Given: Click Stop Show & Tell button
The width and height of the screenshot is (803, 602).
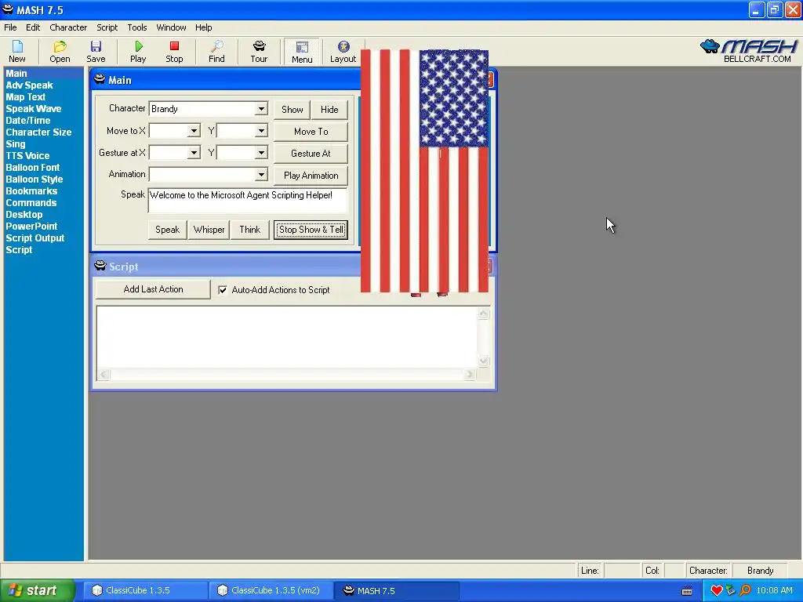Looking at the screenshot, I should 311,230.
